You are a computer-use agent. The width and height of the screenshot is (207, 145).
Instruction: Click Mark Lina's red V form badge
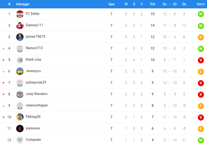[x=201, y=60]
